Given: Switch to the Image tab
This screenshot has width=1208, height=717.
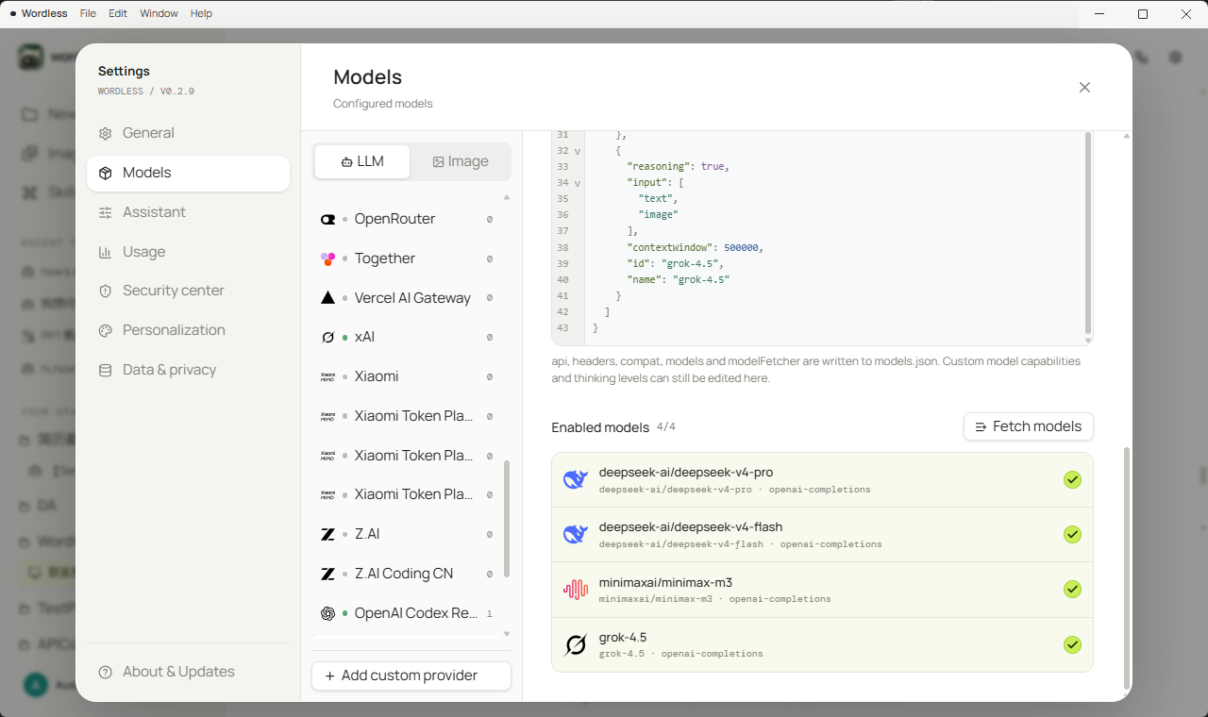Looking at the screenshot, I should pyautogui.click(x=461, y=161).
